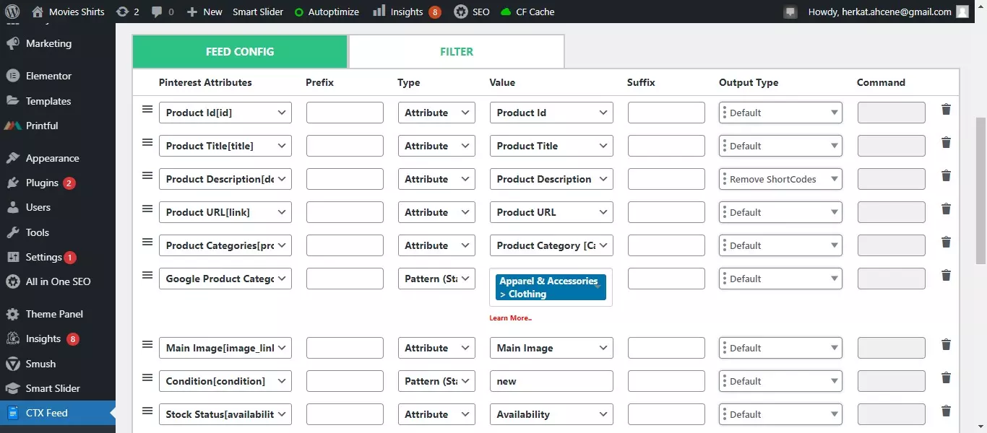Click drag handle of Product Title row
This screenshot has width=987, height=433.
[x=147, y=143]
